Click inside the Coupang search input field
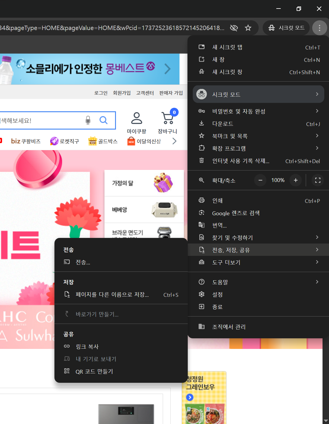The image size is (329, 424). (x=41, y=120)
